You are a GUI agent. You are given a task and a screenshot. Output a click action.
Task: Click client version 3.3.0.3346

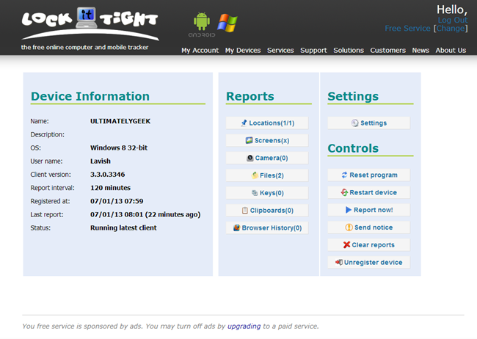pyautogui.click(x=107, y=175)
